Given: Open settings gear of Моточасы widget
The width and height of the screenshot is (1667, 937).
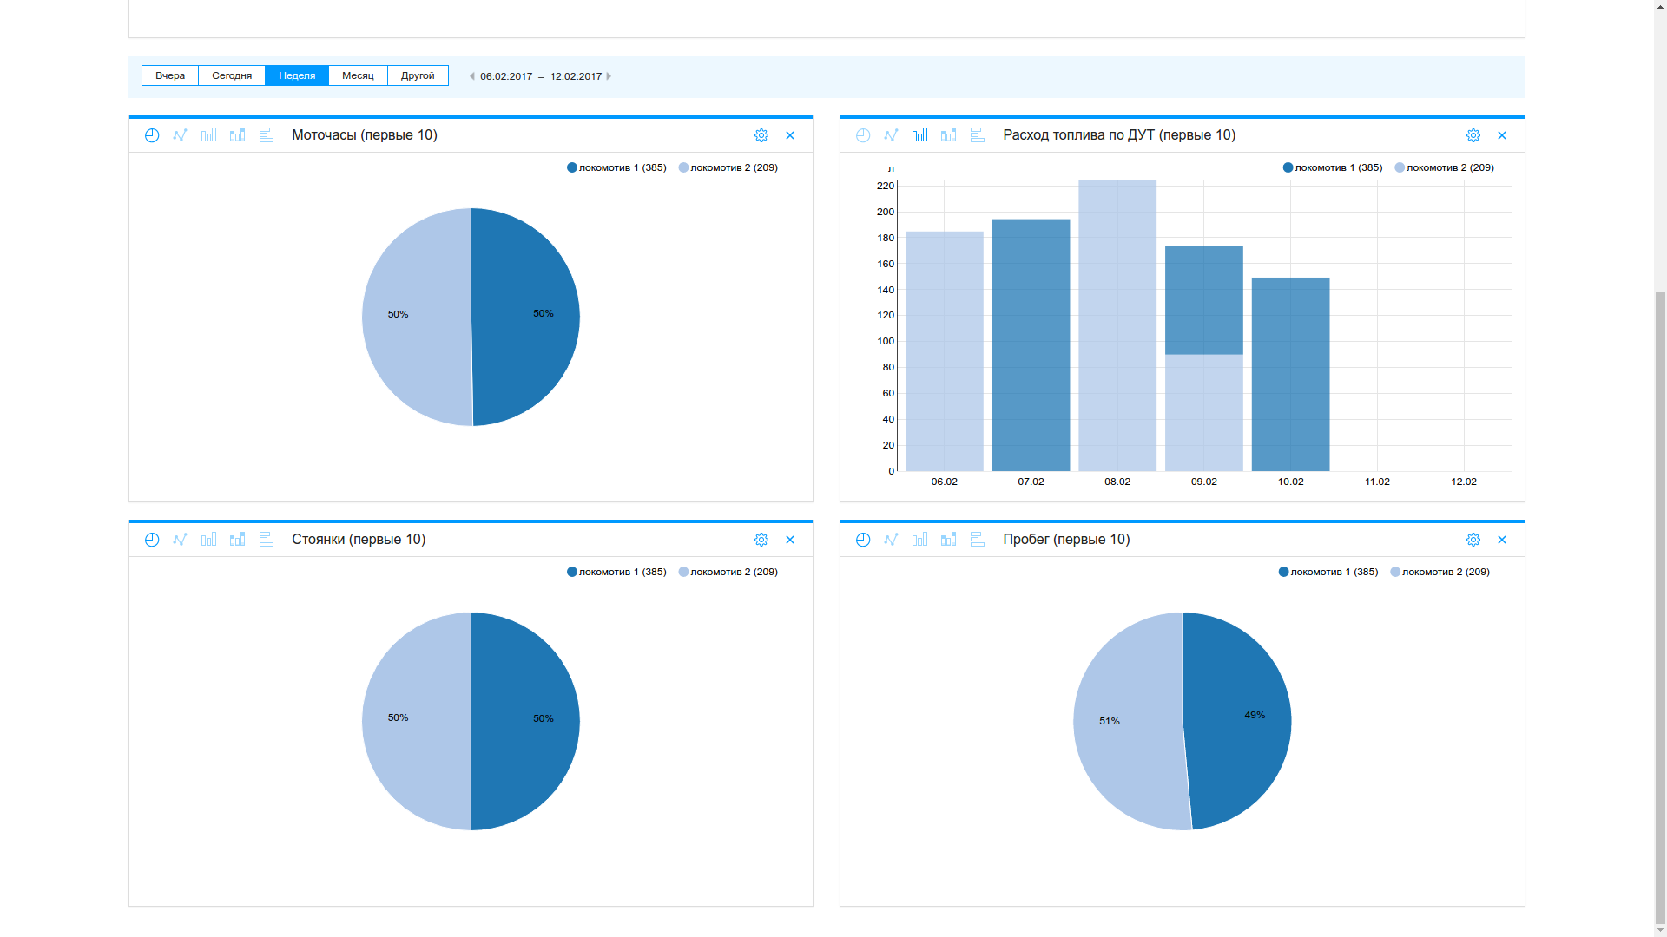Looking at the screenshot, I should coord(761,135).
